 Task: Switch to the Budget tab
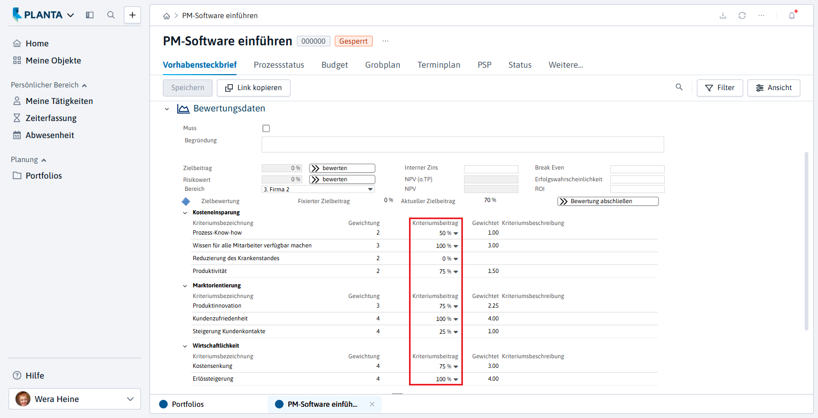(335, 65)
